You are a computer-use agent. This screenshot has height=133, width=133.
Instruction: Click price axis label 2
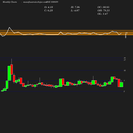(x=124, y=91)
